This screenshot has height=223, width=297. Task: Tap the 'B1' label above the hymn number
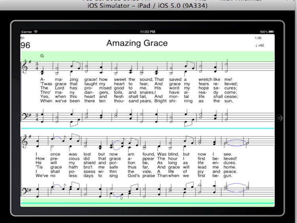coord(22,38)
